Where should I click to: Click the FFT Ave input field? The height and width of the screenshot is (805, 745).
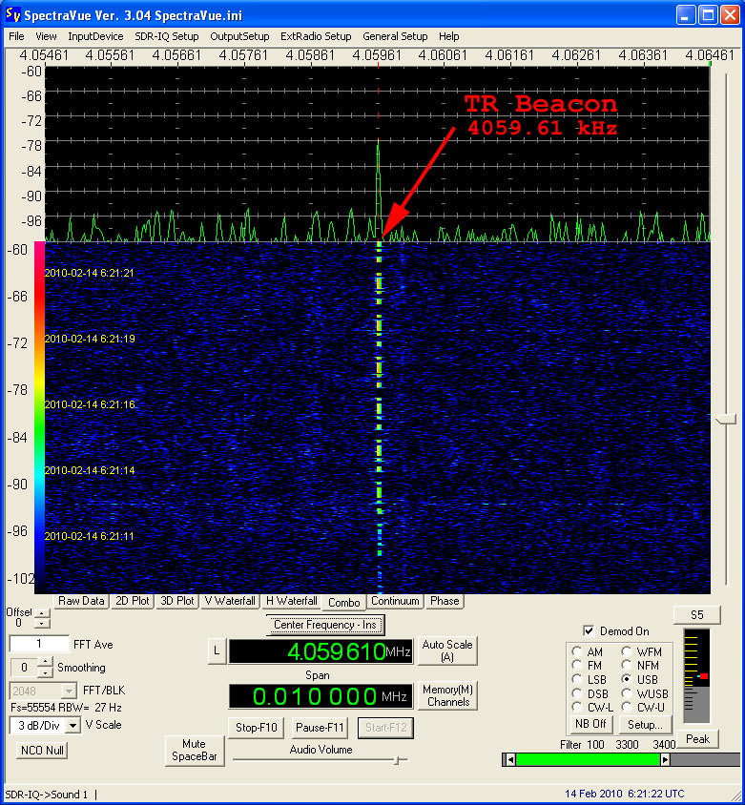(39, 644)
